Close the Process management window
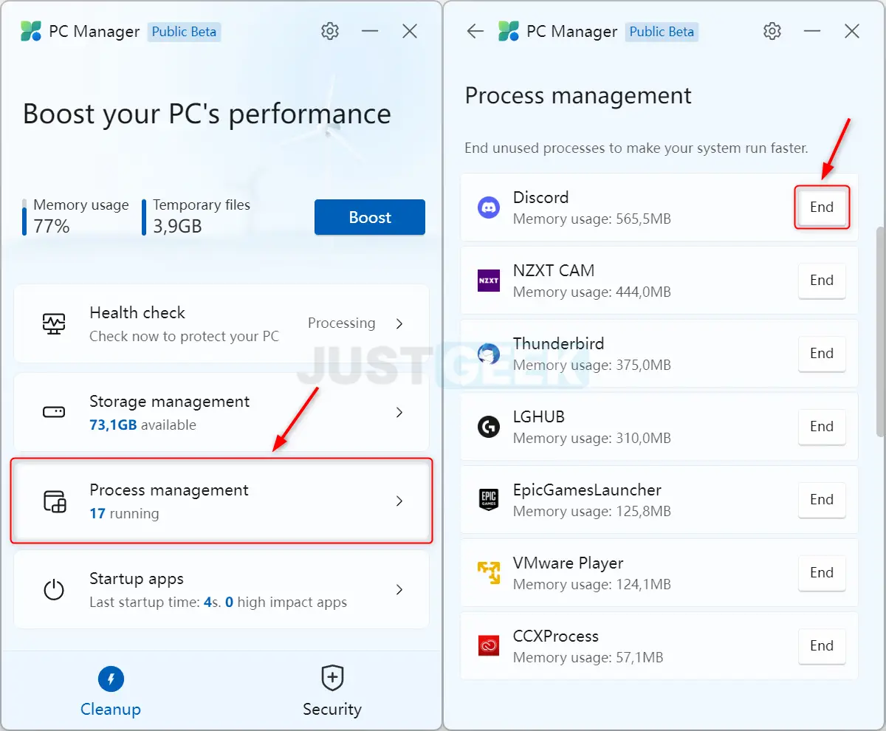The height and width of the screenshot is (731, 886). [852, 31]
